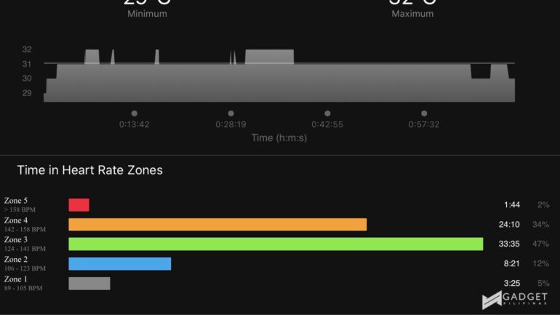560x315 pixels.
Task: Click the 0:13:42 timeline marker dot
Action: pos(135,113)
